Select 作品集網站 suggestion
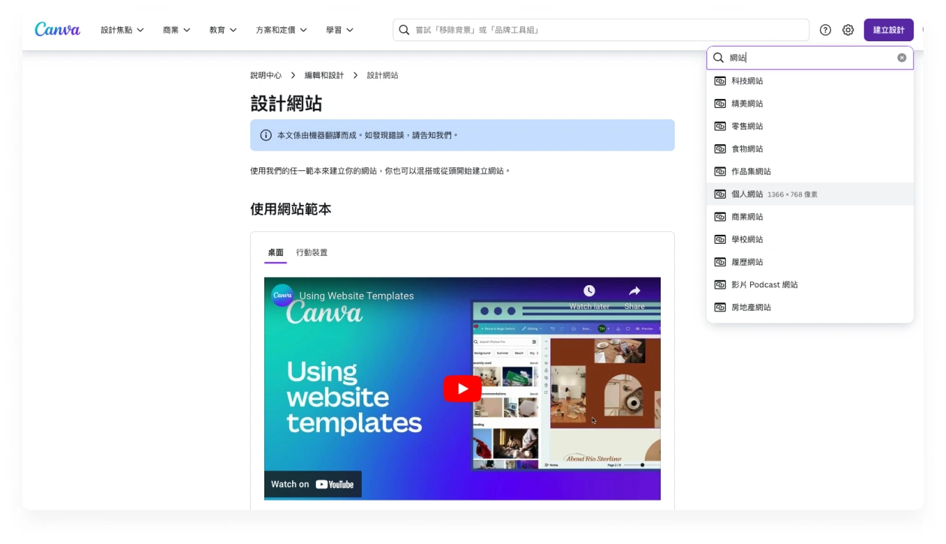Image resolution: width=946 pixels, height=544 pixels. 810,171
